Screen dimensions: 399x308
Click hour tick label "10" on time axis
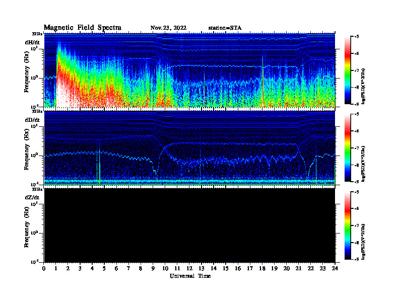click(x=165, y=268)
